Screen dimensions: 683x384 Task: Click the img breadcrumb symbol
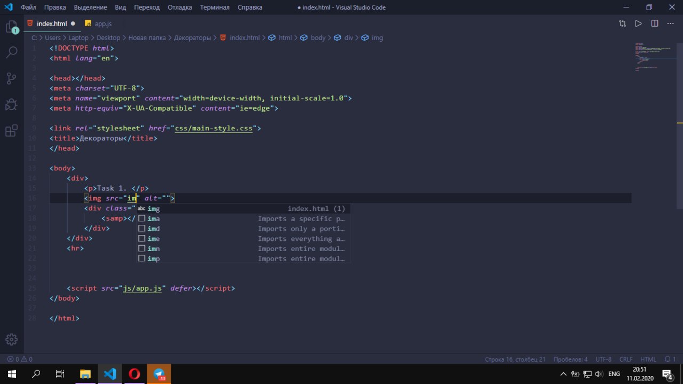(372, 38)
